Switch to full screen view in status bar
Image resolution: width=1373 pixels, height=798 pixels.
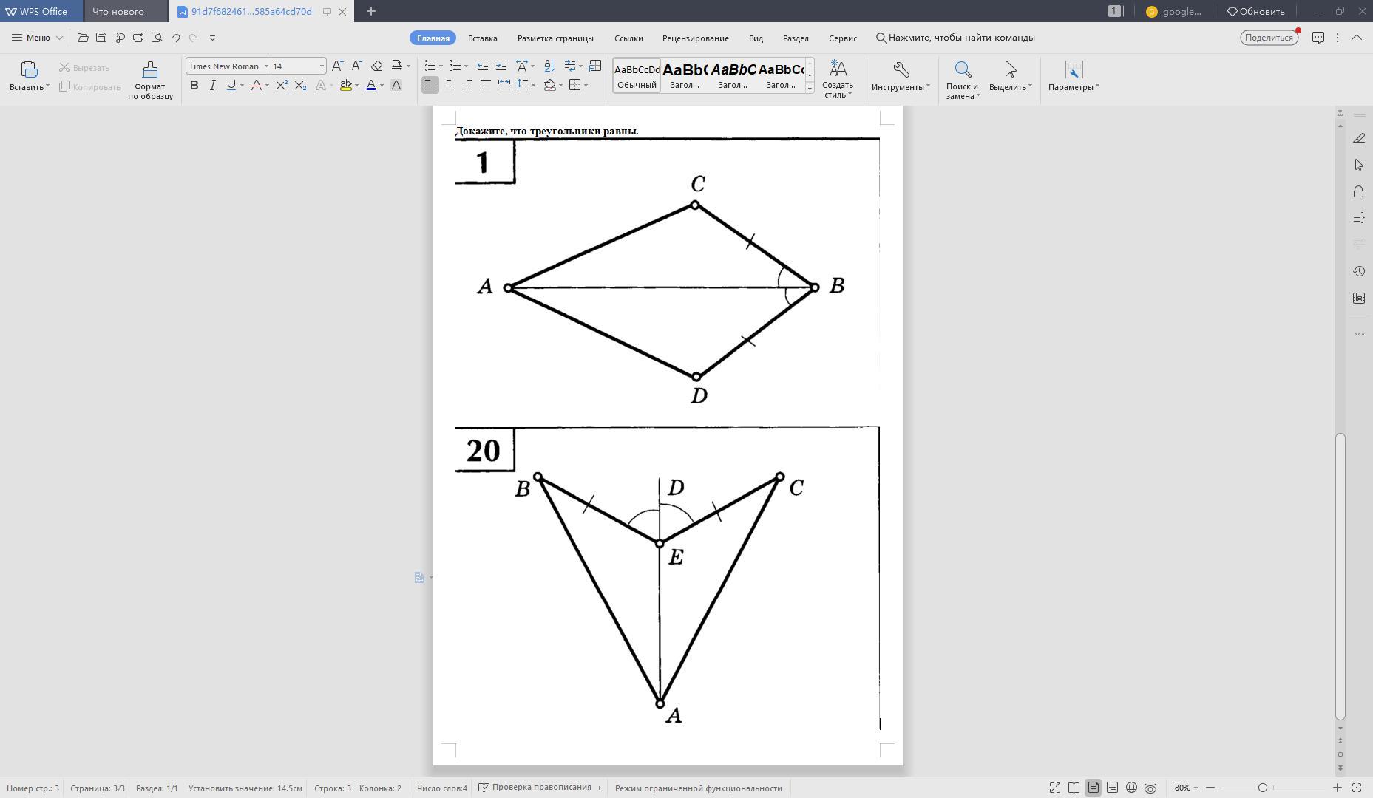pyautogui.click(x=1055, y=788)
